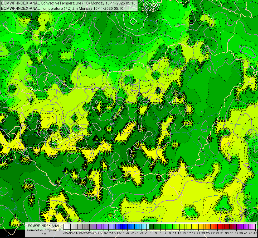Image resolution: width=258 pixels, height=238 pixels.
Task: Click the legend value '31'
Action: coord(222,234)
